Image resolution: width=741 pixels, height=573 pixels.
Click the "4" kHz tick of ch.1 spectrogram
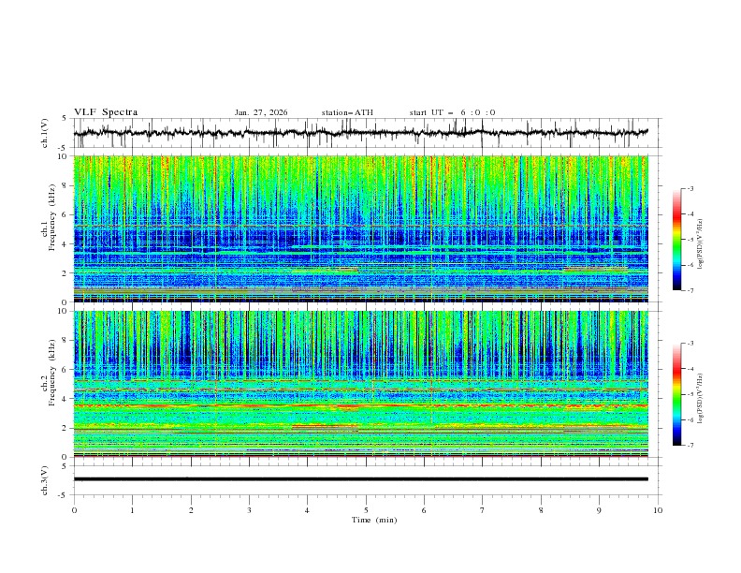tap(65, 244)
